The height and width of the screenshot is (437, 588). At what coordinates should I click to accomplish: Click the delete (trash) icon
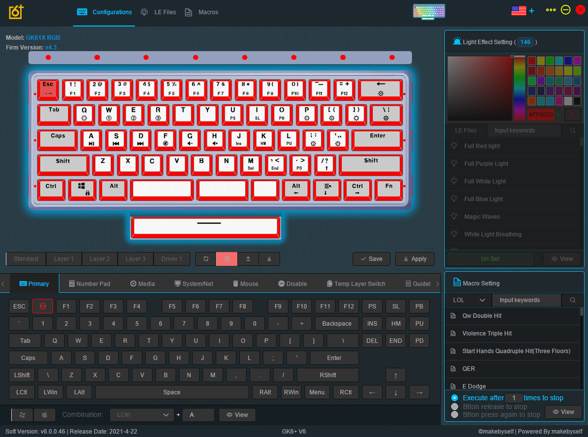[227, 258]
